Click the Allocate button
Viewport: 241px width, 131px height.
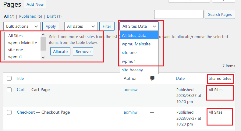coord(60,51)
